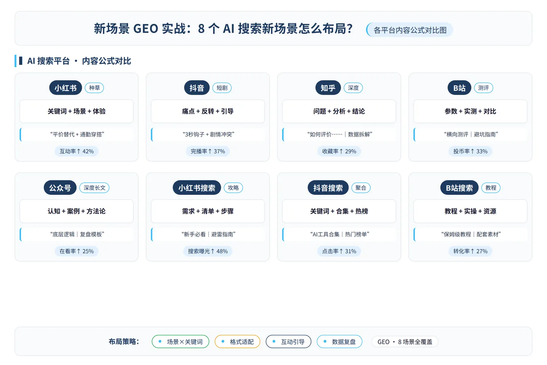
Task: Click the “AI工具合集｜热门榜单” example
Action: tap(339, 234)
